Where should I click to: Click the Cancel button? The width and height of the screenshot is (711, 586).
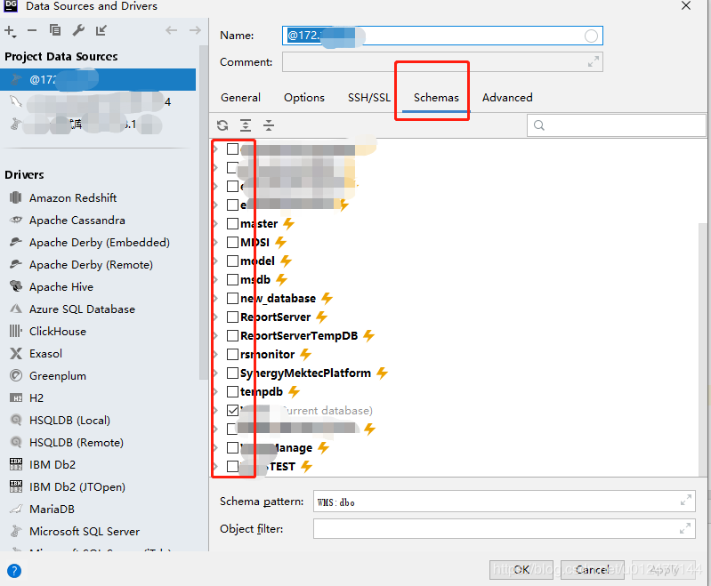(592, 570)
